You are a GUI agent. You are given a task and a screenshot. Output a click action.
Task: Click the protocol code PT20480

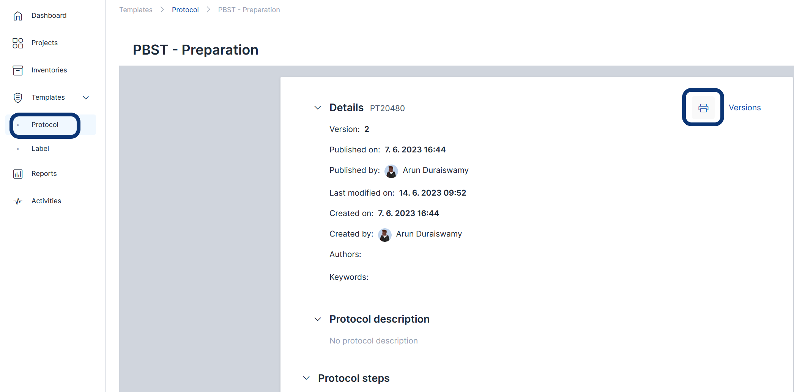click(x=387, y=108)
